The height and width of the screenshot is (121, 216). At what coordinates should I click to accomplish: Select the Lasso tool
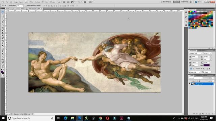tap(3, 17)
